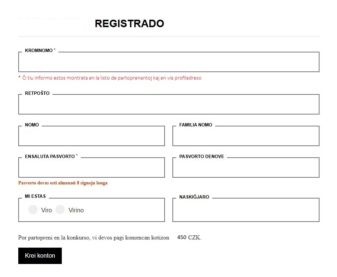337x277 pixels.
Task: Click the RETPOŜTO field label
Action: (x=37, y=93)
